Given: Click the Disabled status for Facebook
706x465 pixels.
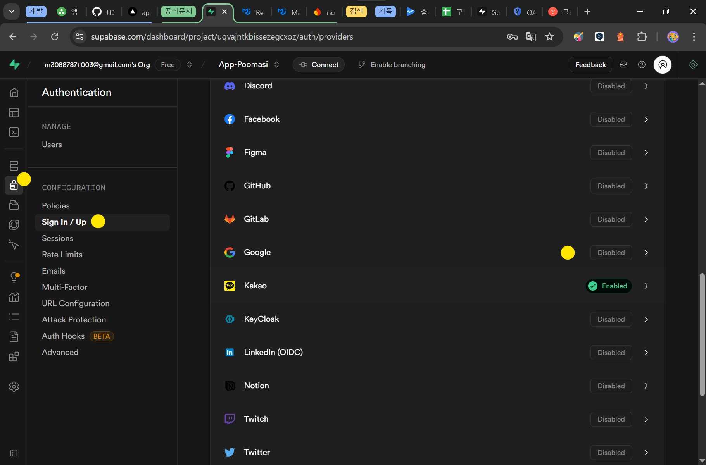Looking at the screenshot, I should [611, 119].
